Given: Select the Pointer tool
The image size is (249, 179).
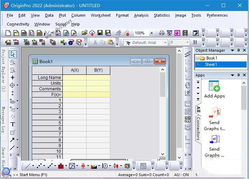Looking at the screenshot, I should (x=13, y=54).
